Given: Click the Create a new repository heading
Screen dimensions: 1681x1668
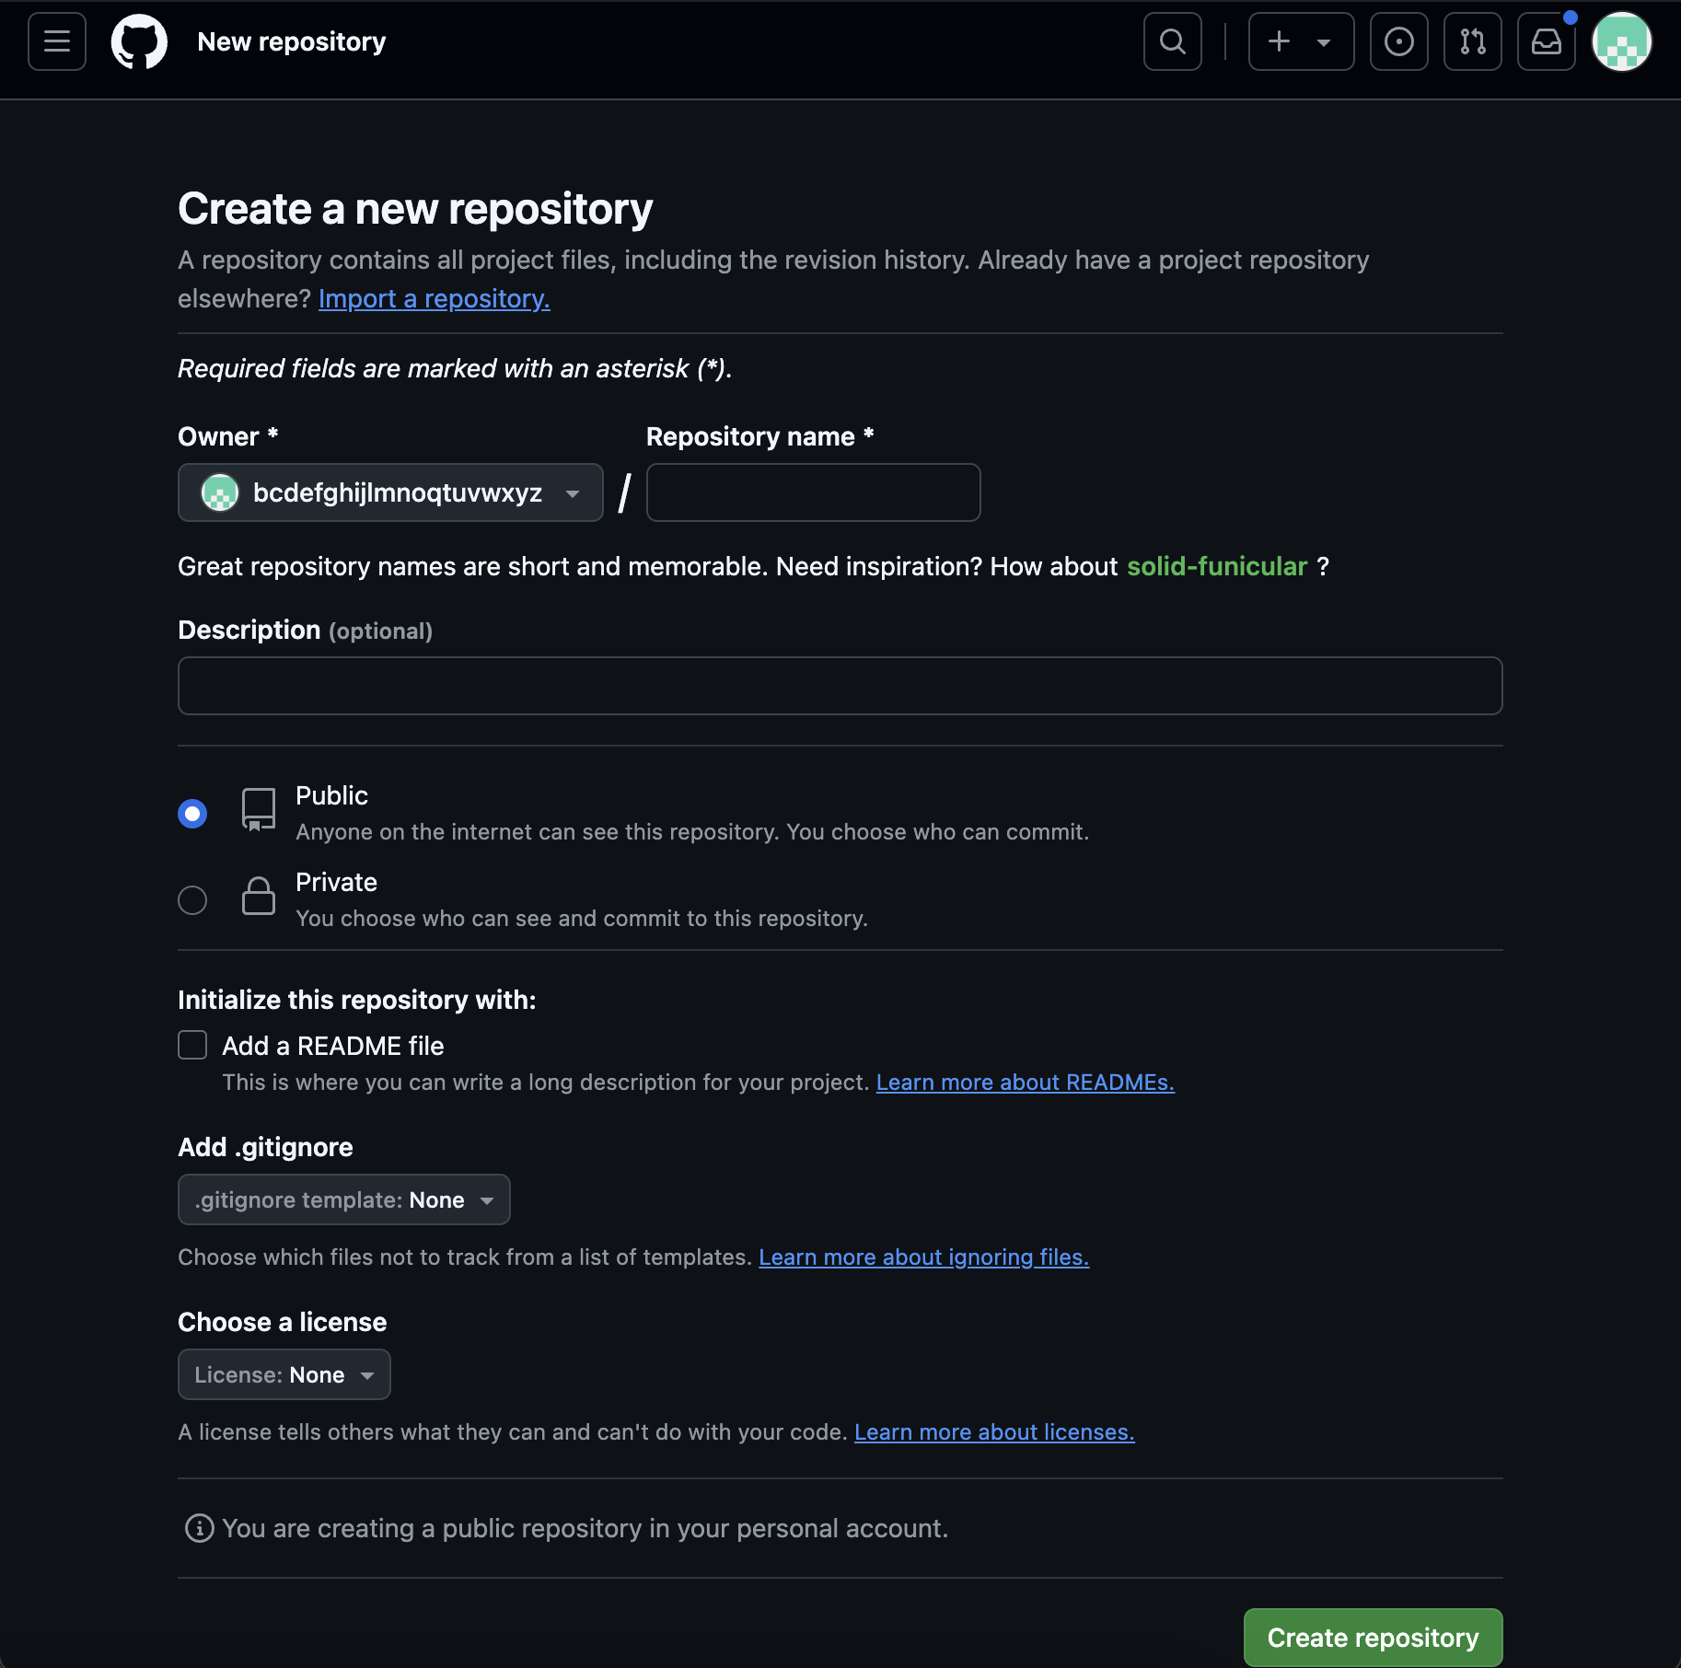Looking at the screenshot, I should click(415, 209).
